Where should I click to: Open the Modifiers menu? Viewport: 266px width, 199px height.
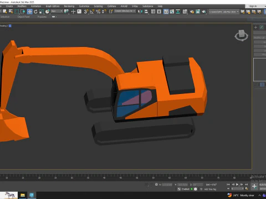[x=22, y=6]
